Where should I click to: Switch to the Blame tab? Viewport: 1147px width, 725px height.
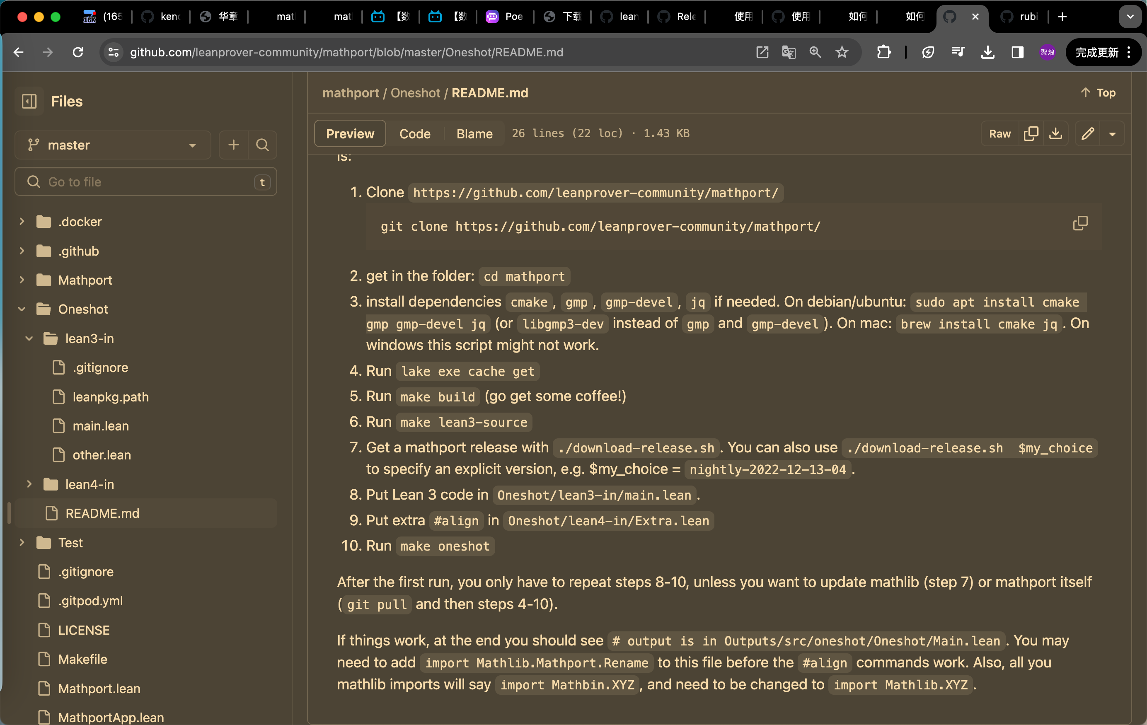pos(474,134)
